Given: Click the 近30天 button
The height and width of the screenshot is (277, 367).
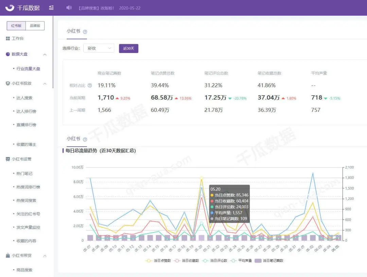Looking at the screenshot, I should coord(128,49).
